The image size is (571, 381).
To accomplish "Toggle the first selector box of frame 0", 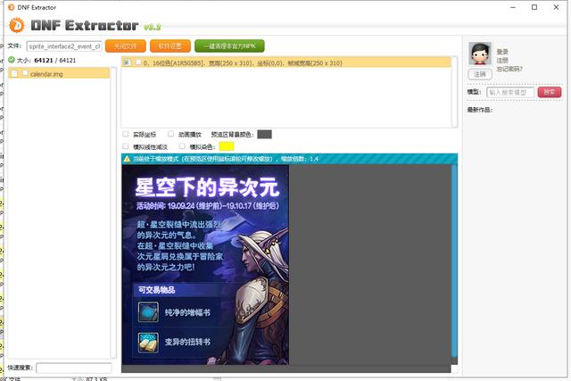I will (x=127, y=62).
